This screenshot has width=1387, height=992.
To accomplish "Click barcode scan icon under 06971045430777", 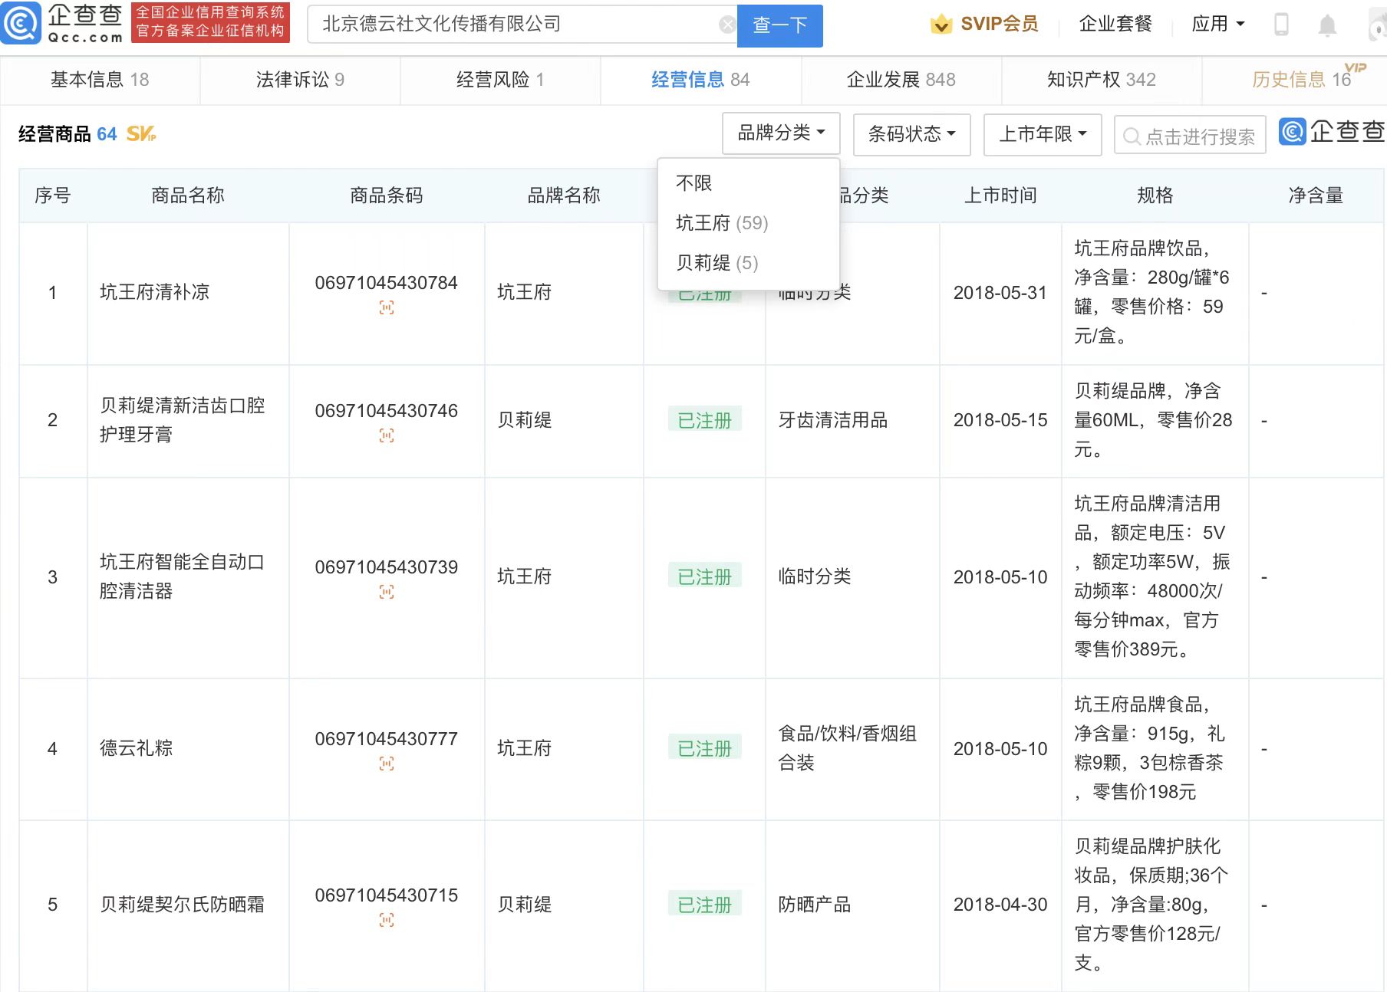I will point(387,764).
